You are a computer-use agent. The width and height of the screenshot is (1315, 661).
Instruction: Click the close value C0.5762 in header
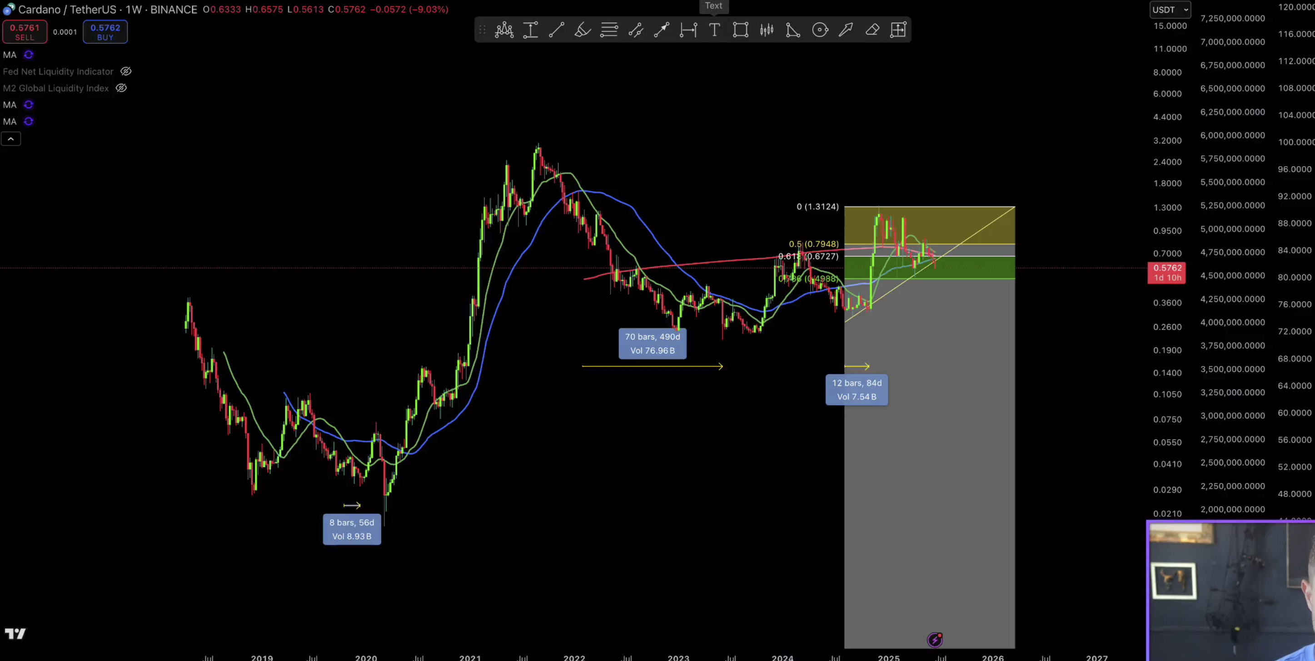tap(347, 9)
